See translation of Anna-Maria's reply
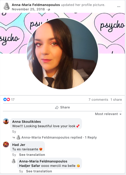This screenshot has width=126, height=175. [39, 171]
